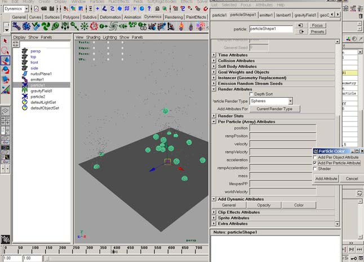Expand Goal Weights and Objects section
The height and width of the screenshot is (262, 364).
(214, 72)
